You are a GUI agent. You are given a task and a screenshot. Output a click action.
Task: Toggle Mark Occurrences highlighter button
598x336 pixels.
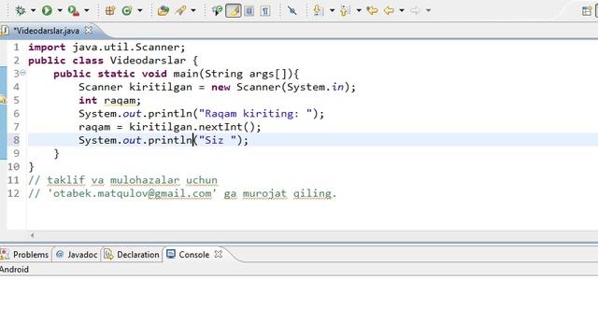pyautogui.click(x=234, y=10)
